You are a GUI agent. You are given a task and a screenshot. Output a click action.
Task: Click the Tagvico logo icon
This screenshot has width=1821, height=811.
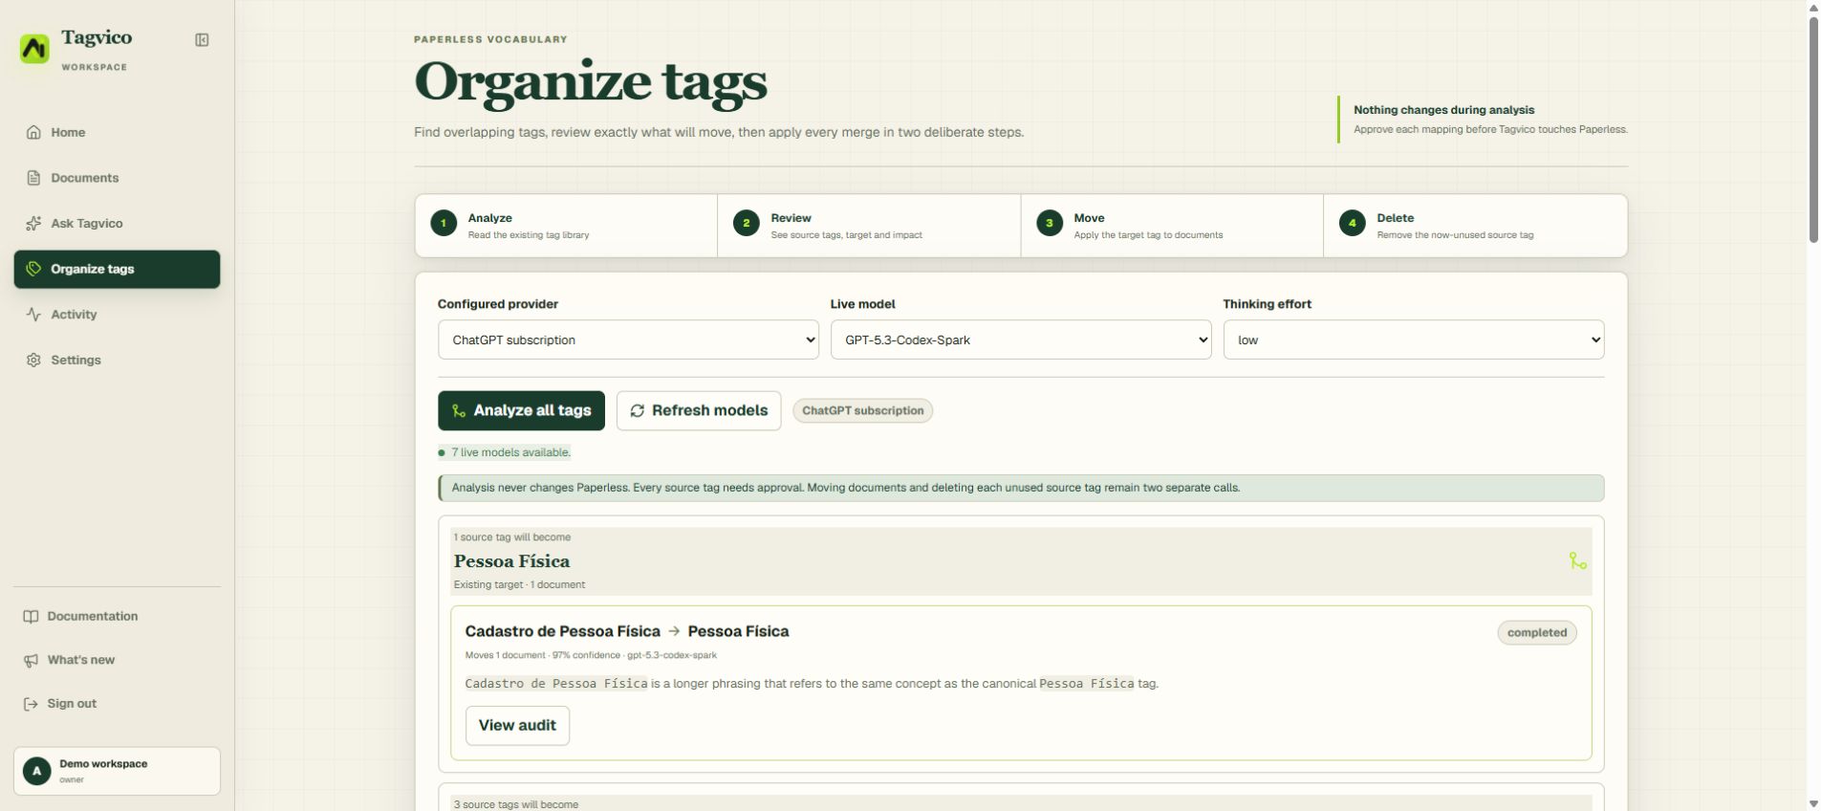pos(34,49)
